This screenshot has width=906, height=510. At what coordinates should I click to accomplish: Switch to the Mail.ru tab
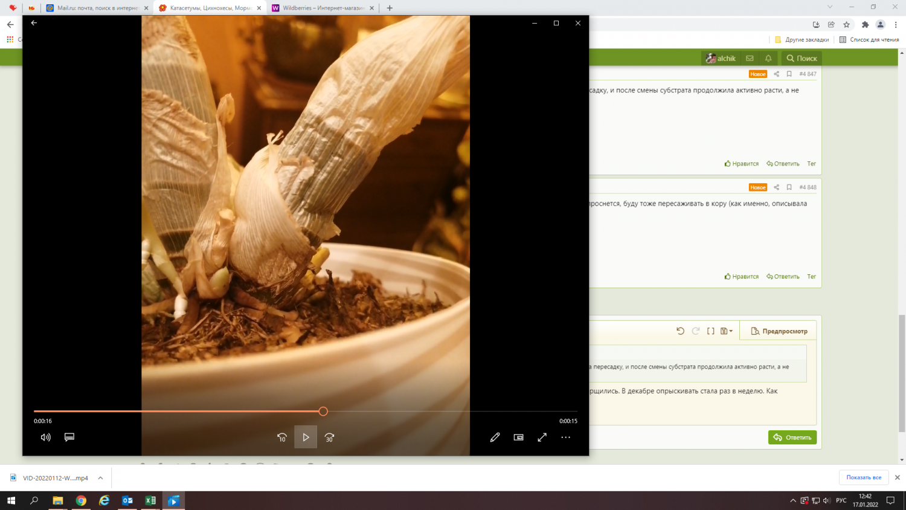click(x=98, y=8)
